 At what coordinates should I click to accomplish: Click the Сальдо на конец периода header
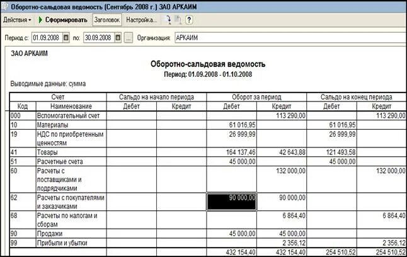357,97
